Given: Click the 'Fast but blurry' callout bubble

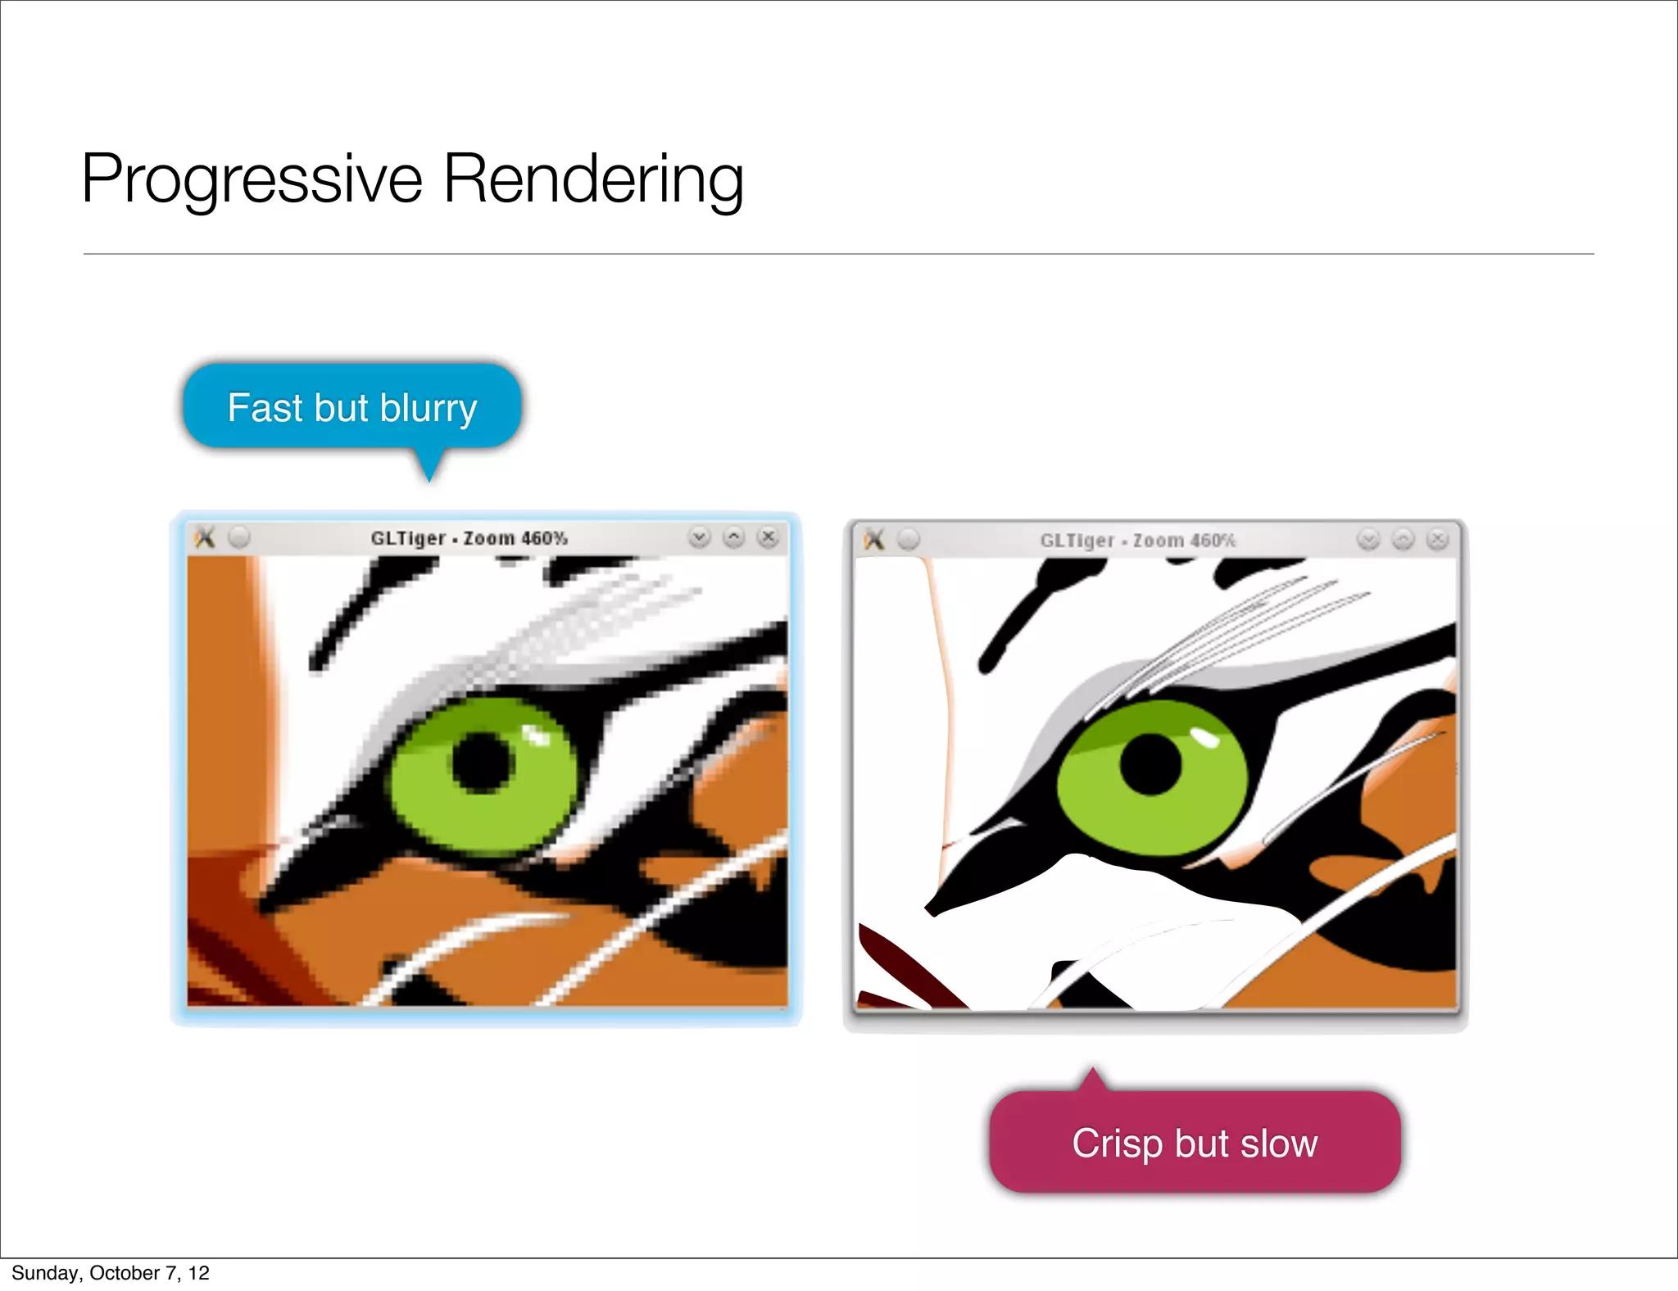Looking at the screenshot, I should [x=352, y=407].
